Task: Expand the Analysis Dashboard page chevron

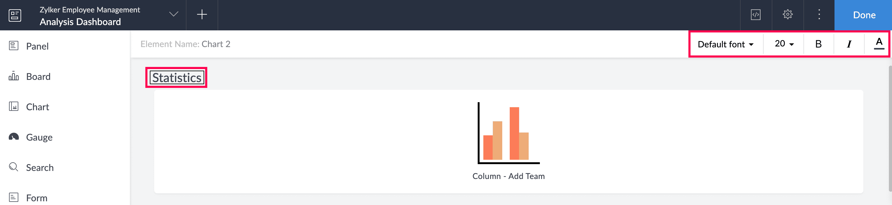Action: coord(173,14)
